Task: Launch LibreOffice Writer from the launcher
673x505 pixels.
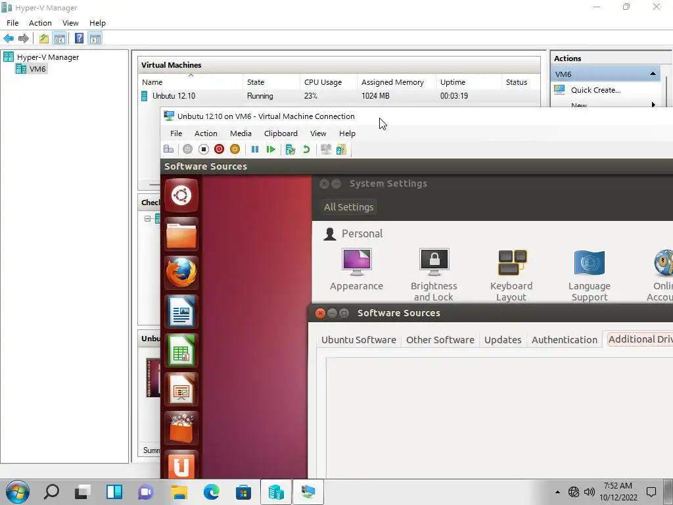Action: 181,312
